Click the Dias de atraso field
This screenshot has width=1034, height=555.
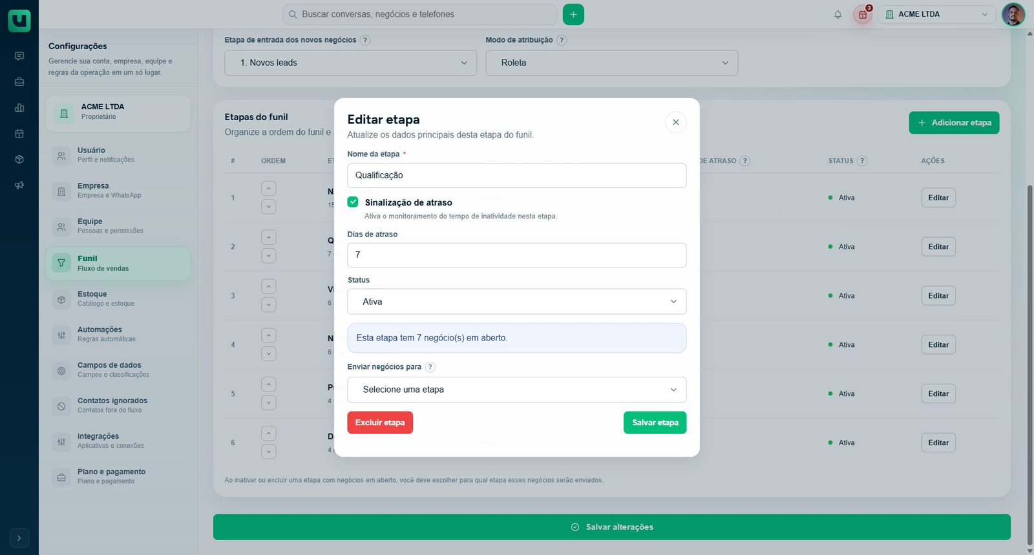[x=516, y=255]
